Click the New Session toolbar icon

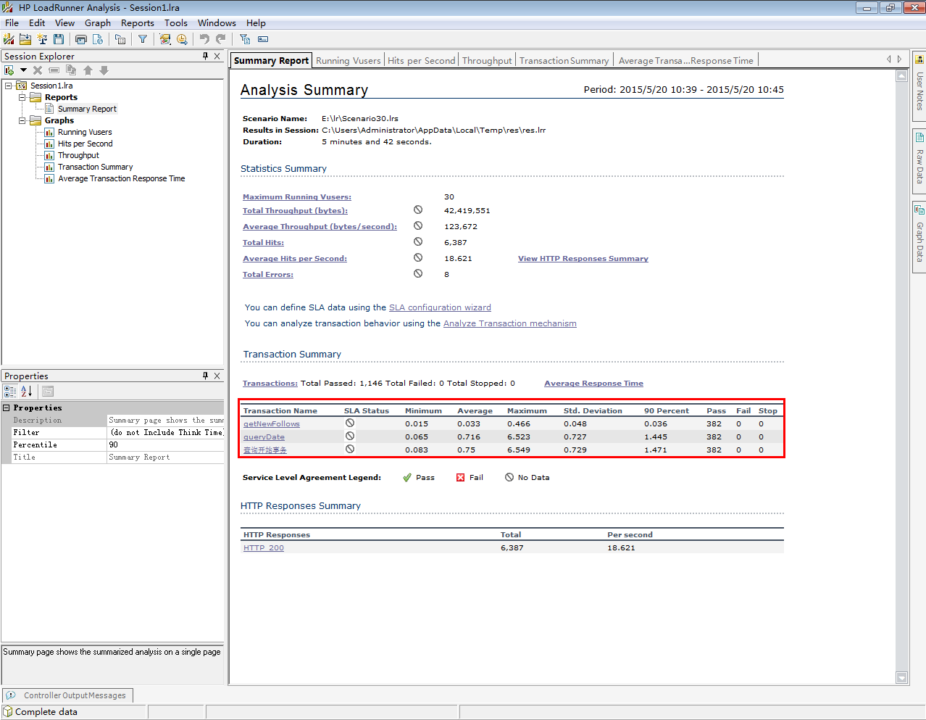pos(9,39)
